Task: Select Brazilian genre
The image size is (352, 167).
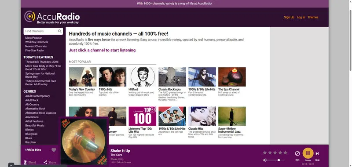Action: [x=30, y=142]
